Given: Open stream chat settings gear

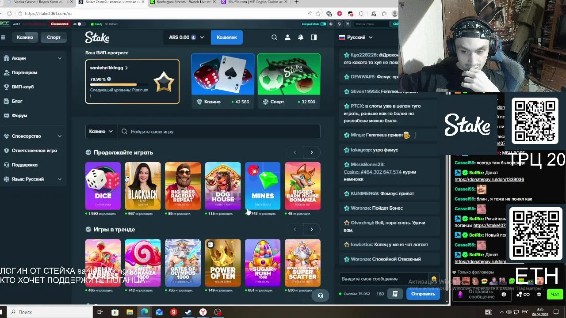Looking at the screenshot, I should click(x=539, y=294).
